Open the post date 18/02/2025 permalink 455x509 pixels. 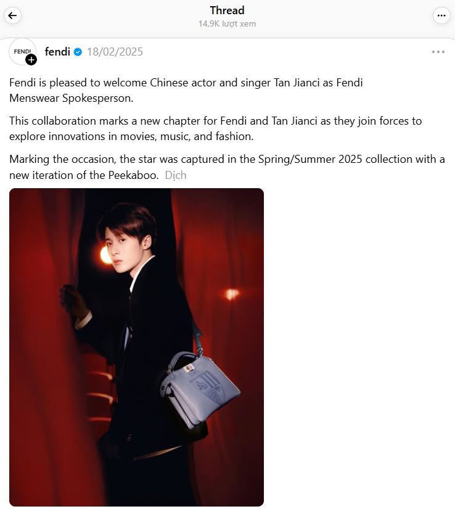coord(115,52)
